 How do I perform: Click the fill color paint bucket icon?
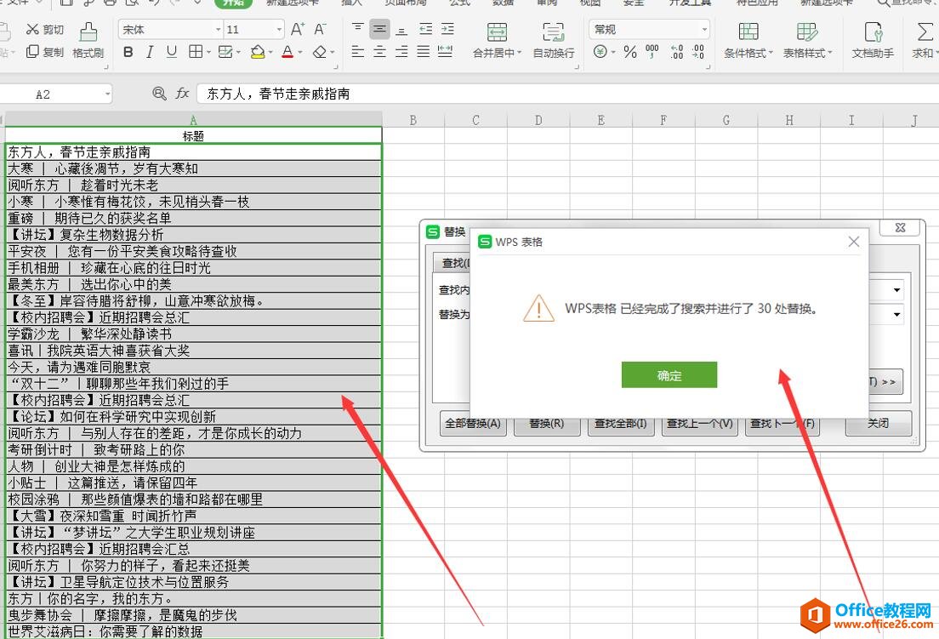pos(258,52)
